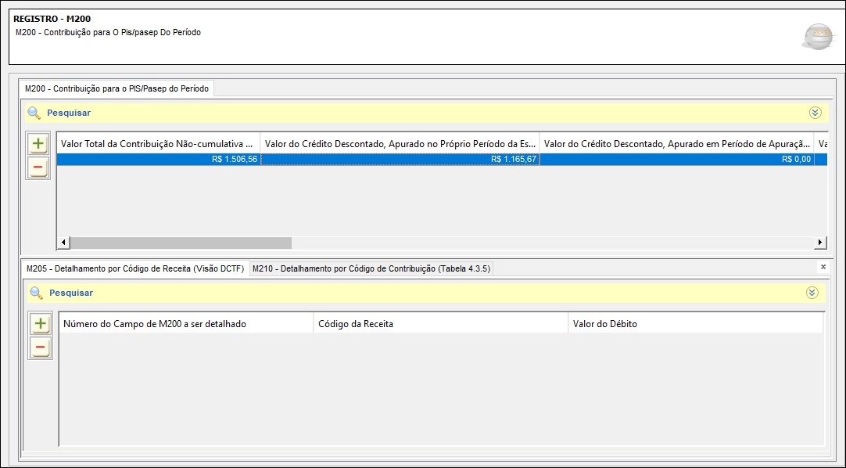Select the cell with value R$ 1.506,56
The height and width of the screenshot is (468, 846).
159,159
